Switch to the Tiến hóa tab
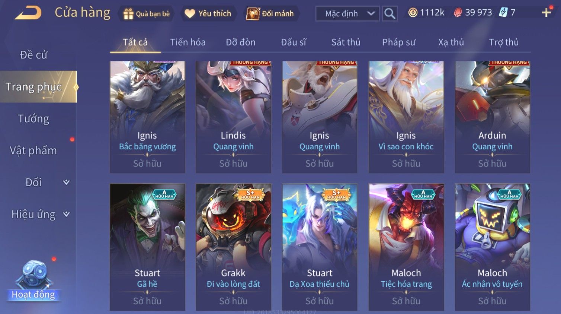This screenshot has width=561, height=314. [x=188, y=42]
